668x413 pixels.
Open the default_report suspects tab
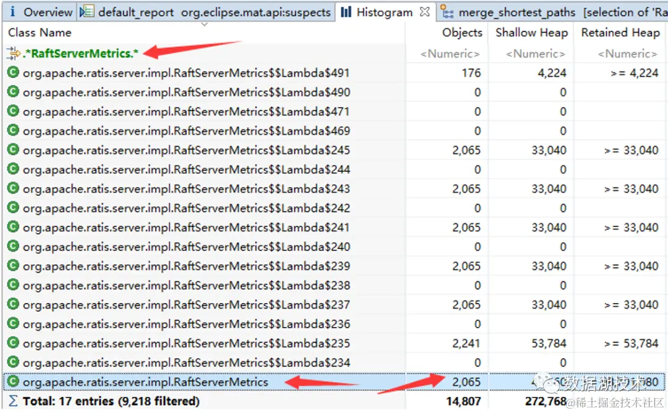click(x=206, y=12)
